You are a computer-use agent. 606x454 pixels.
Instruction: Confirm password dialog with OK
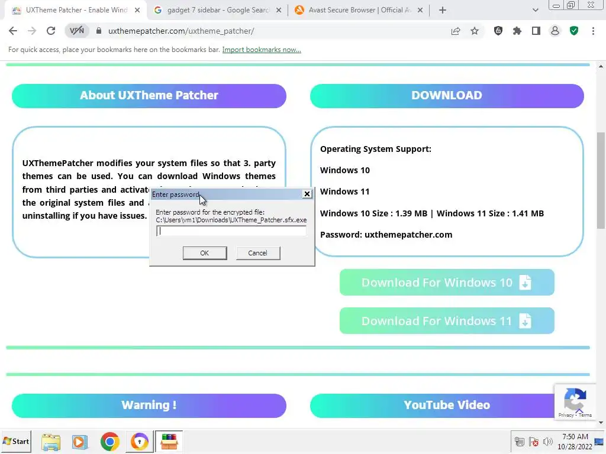click(204, 253)
